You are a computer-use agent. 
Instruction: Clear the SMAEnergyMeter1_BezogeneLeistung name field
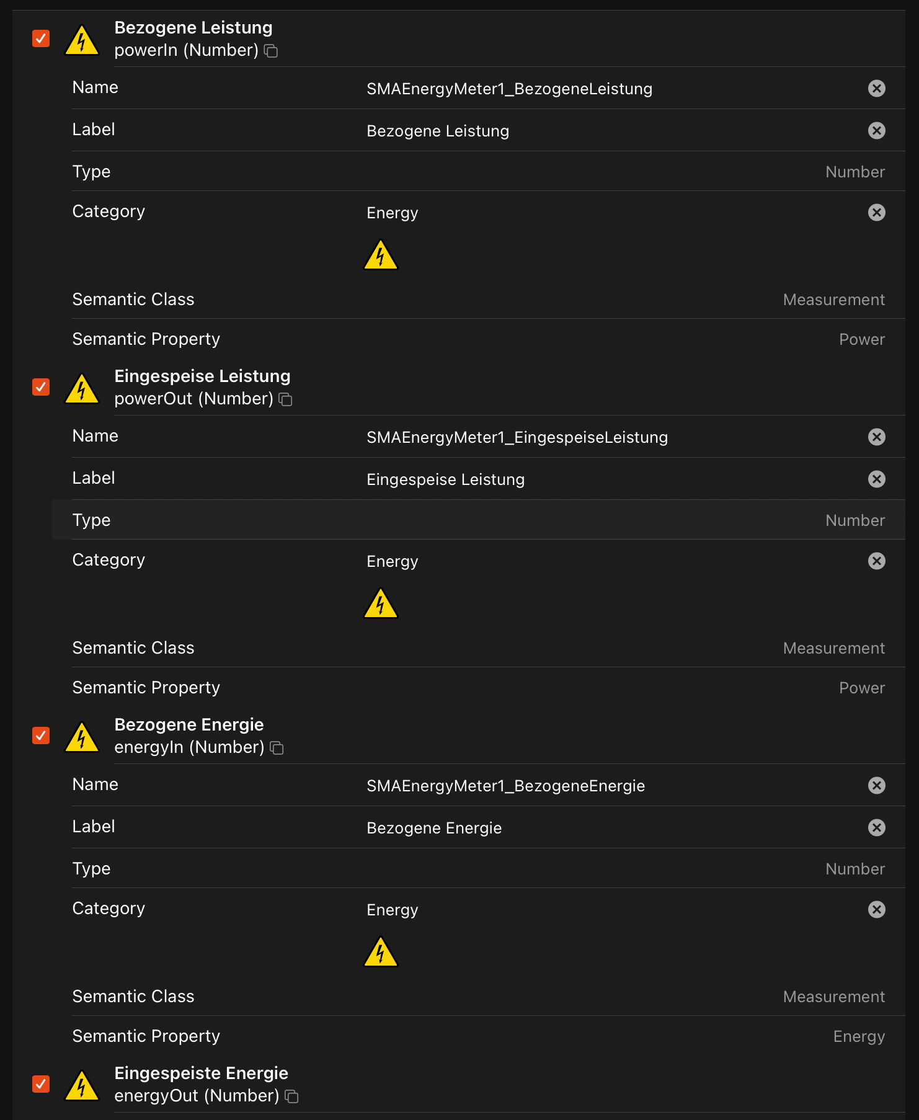[876, 89]
